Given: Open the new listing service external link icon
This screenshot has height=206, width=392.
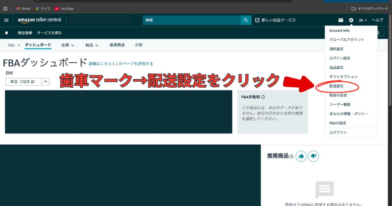Looking at the screenshot, I should (x=257, y=20).
